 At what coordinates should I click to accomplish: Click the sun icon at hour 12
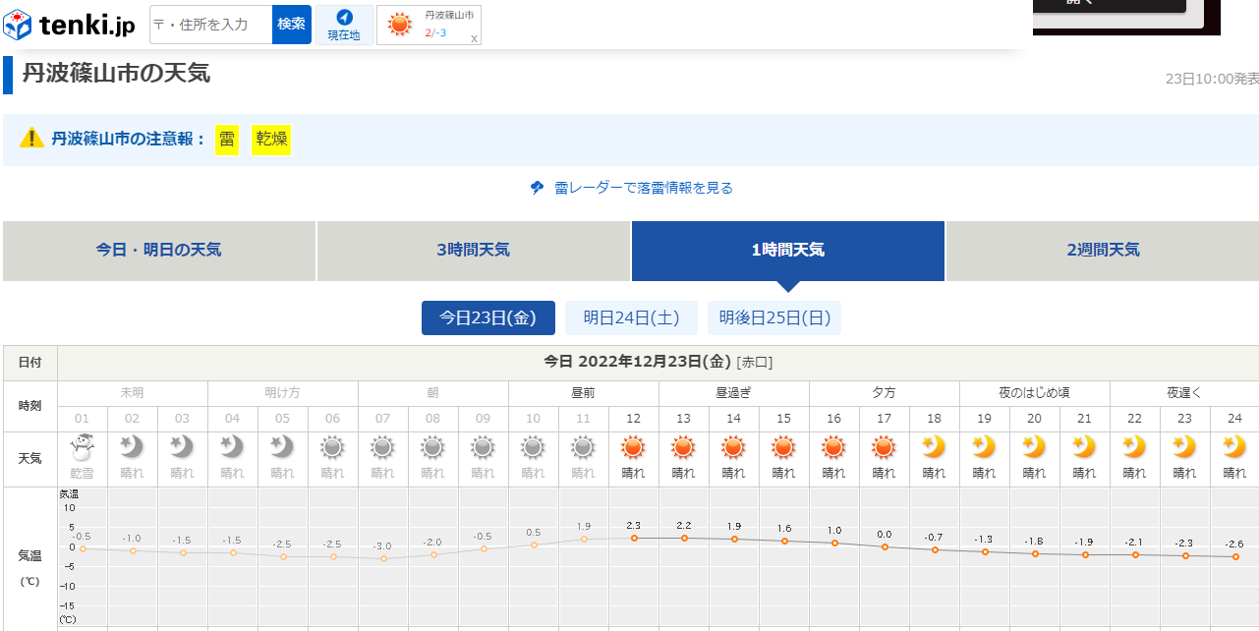pos(634,447)
